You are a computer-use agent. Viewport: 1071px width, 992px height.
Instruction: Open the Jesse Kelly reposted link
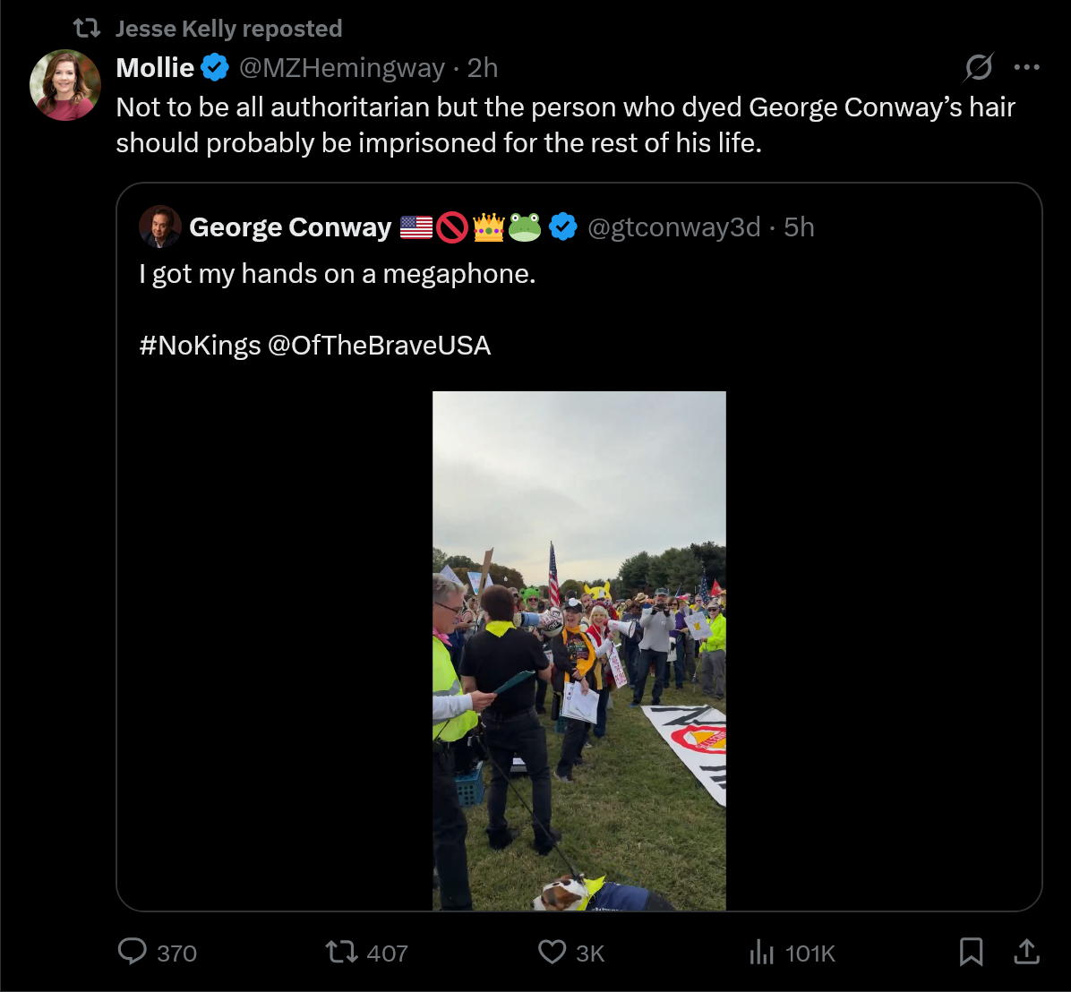click(x=229, y=28)
